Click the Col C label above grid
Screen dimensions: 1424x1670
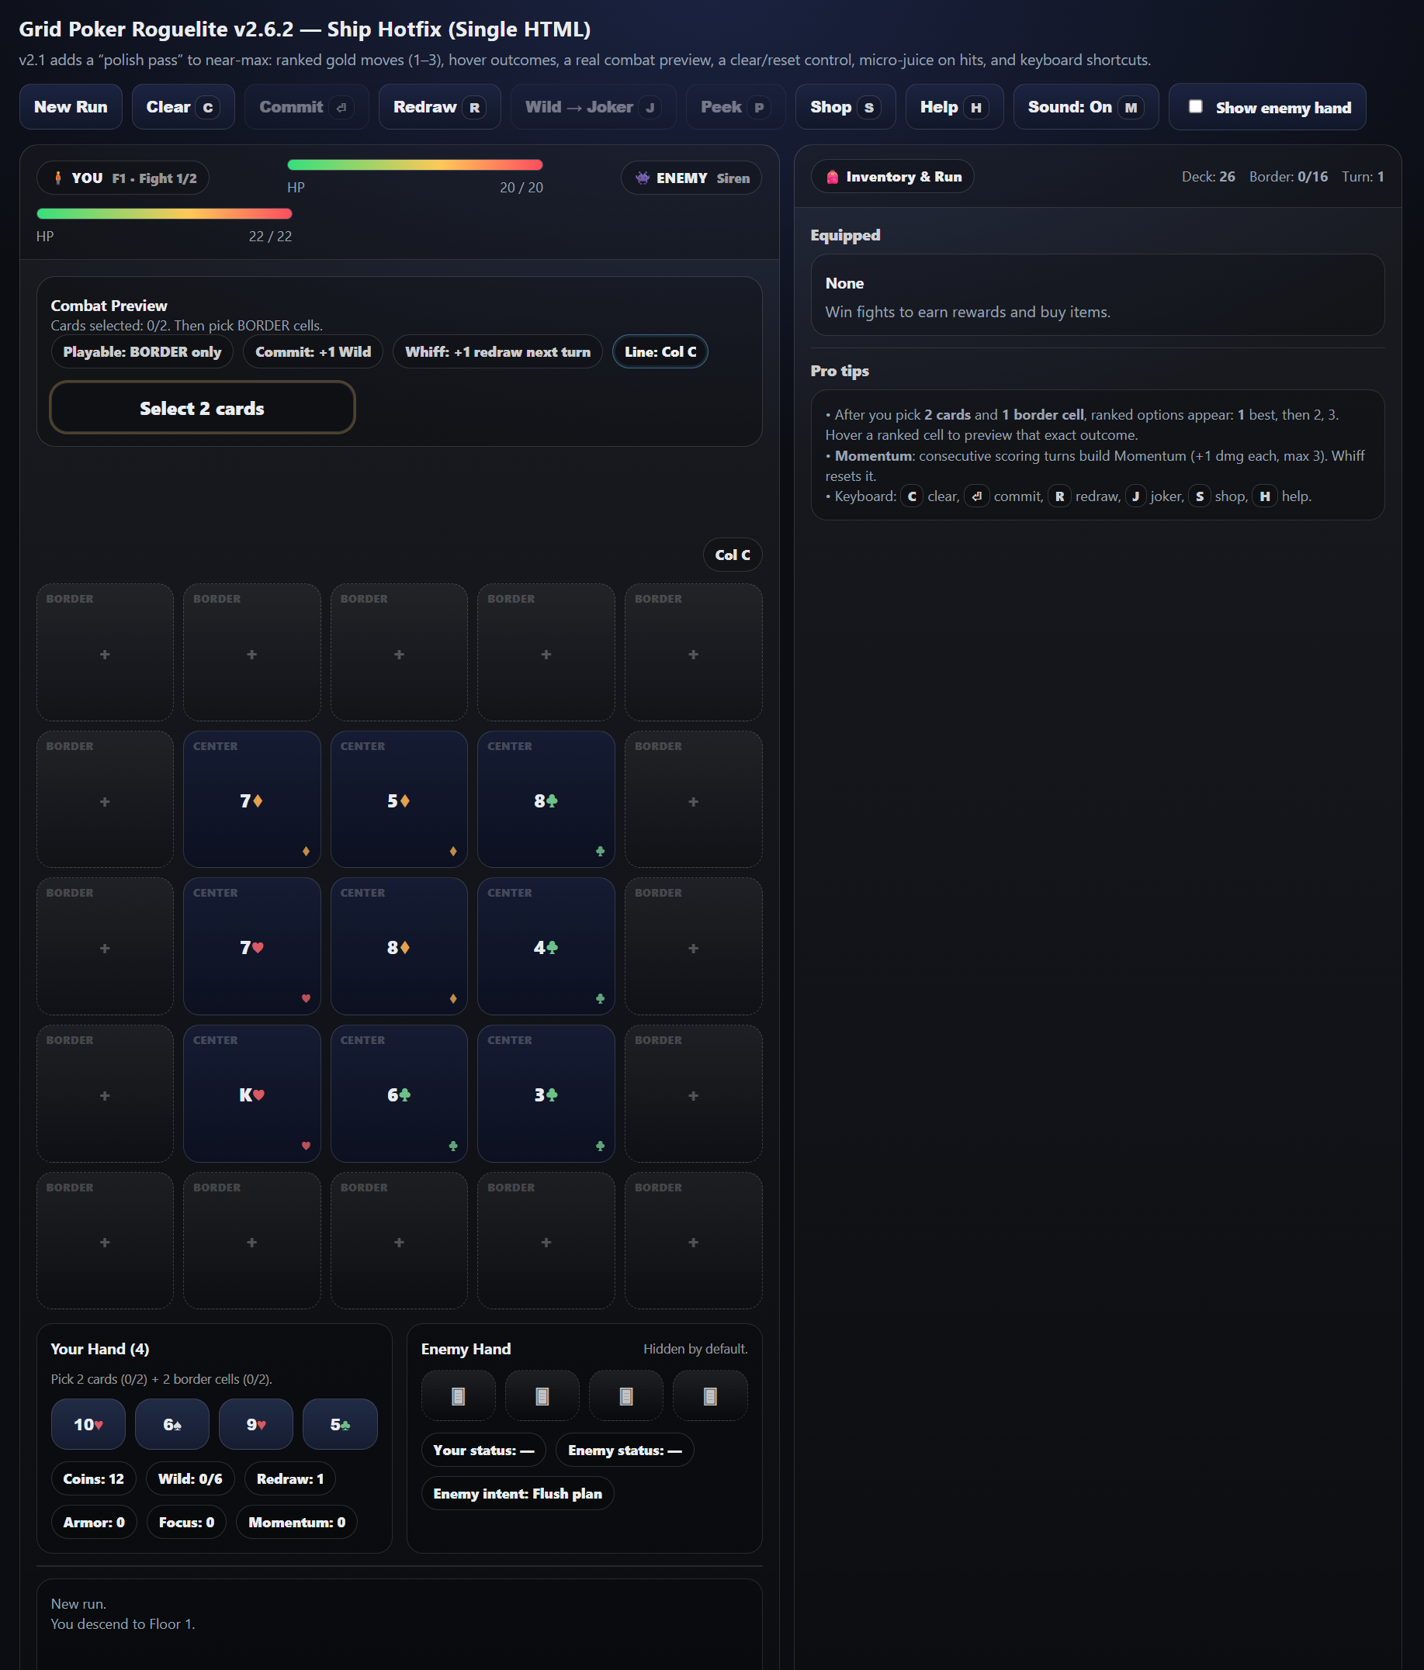(x=732, y=555)
